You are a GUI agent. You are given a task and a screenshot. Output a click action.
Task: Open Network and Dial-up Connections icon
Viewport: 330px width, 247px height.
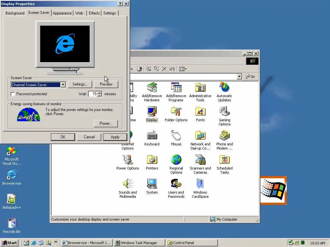tap(200, 140)
